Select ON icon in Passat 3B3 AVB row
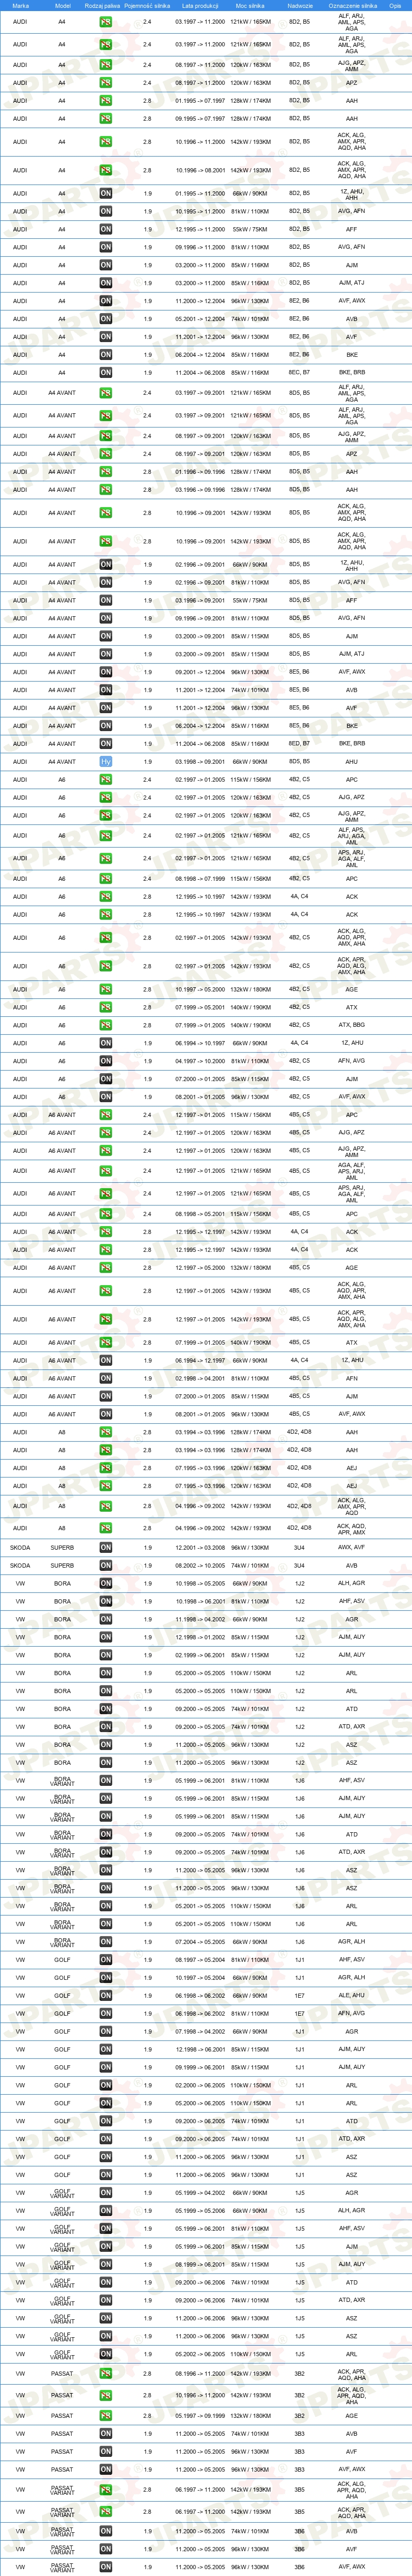This screenshot has width=412, height=2576. pos(106,2434)
